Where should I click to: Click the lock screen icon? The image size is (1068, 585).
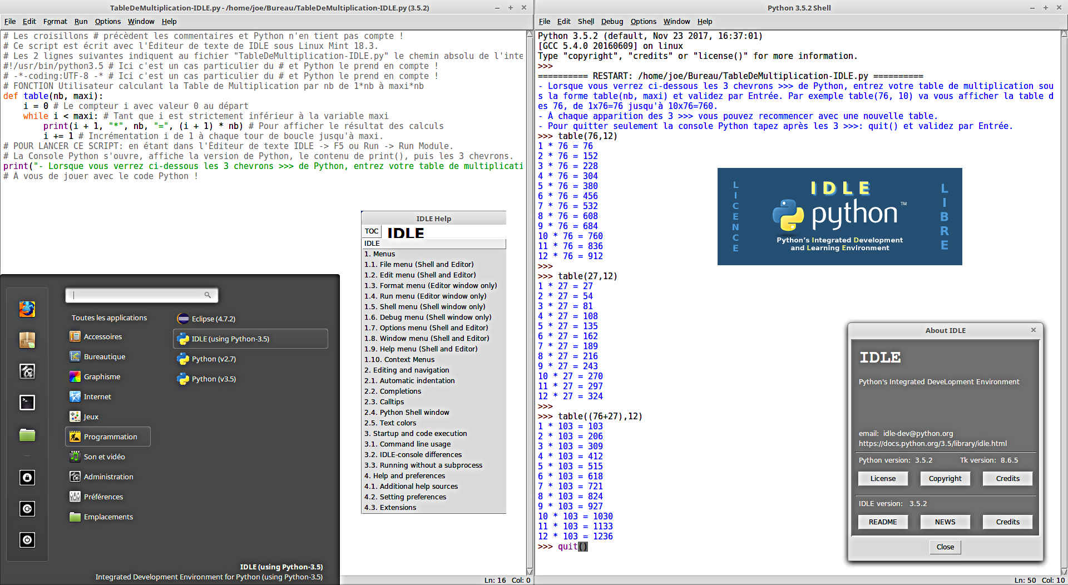tap(27, 477)
